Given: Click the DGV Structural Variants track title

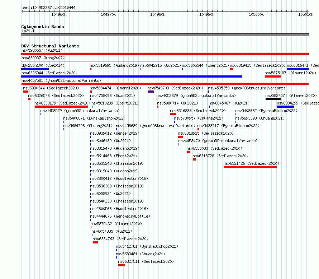Looking at the screenshot, I should tap(50, 46).
